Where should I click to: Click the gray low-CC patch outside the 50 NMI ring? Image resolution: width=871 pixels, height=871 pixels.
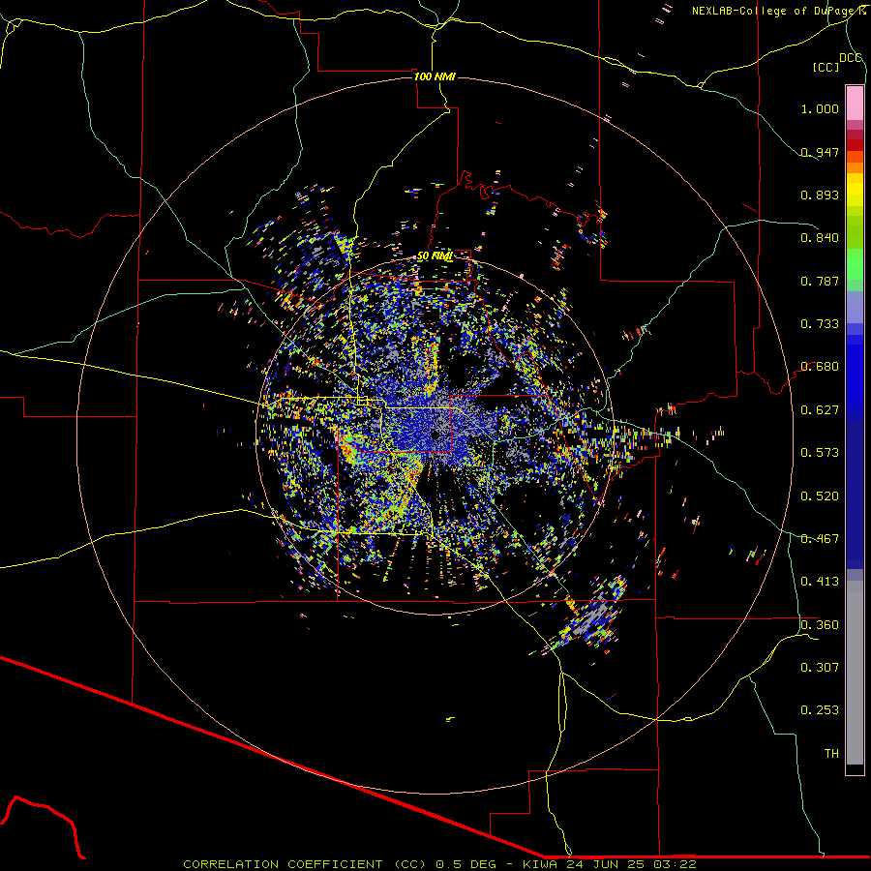590,618
